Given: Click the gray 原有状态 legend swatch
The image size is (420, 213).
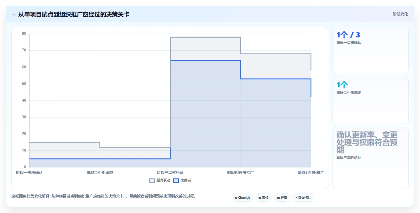Looking at the screenshot, I should click(152, 180).
